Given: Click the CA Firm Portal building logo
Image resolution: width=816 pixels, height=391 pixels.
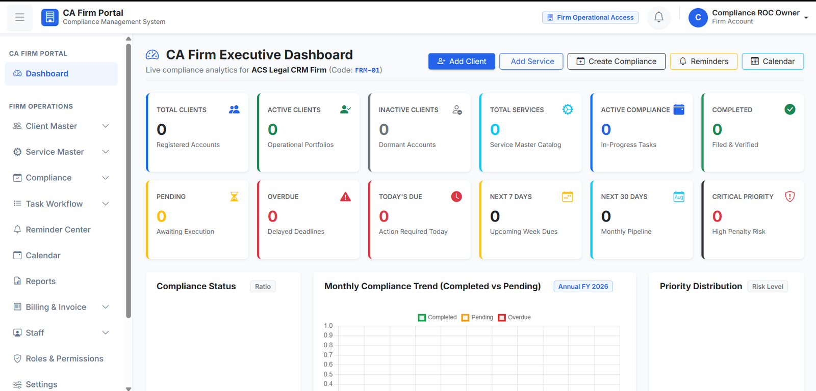Looking at the screenshot, I should pos(49,17).
